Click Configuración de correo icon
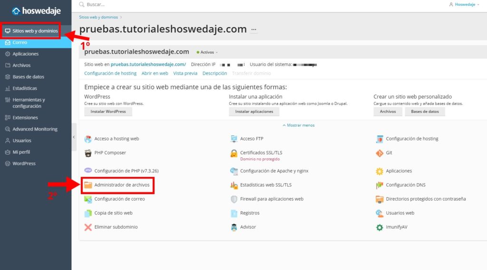487x270 pixels. pyautogui.click(x=88, y=199)
